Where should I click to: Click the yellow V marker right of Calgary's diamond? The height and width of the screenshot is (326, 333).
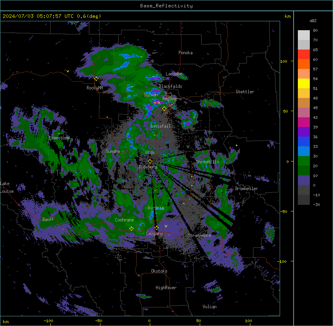(166, 226)
